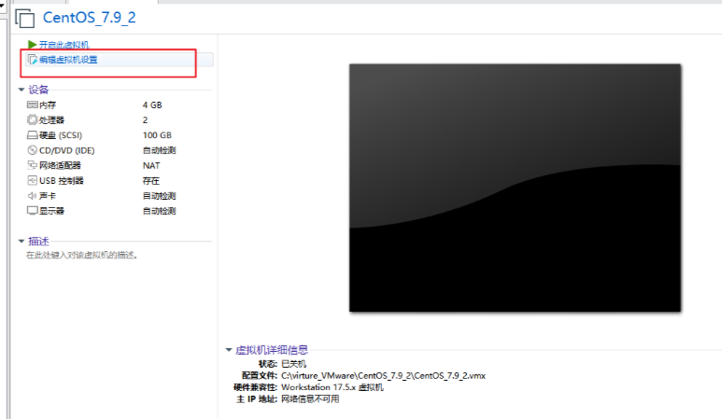This screenshot has height=419, width=722.
Task: Click the 网络适配器 network icon
Action: click(33, 165)
